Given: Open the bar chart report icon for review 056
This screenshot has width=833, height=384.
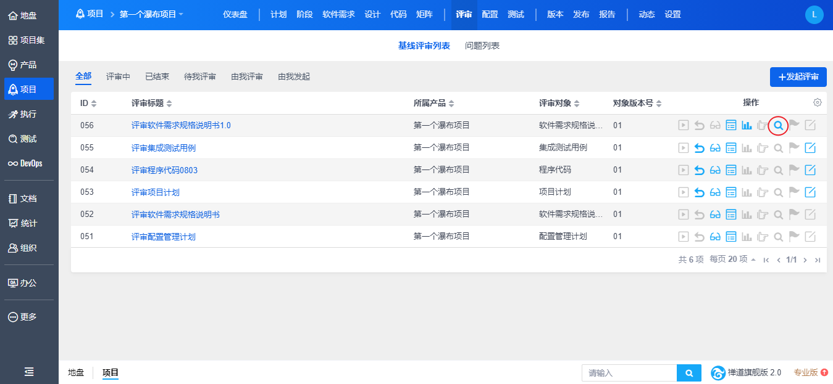Looking at the screenshot, I should click(x=747, y=126).
